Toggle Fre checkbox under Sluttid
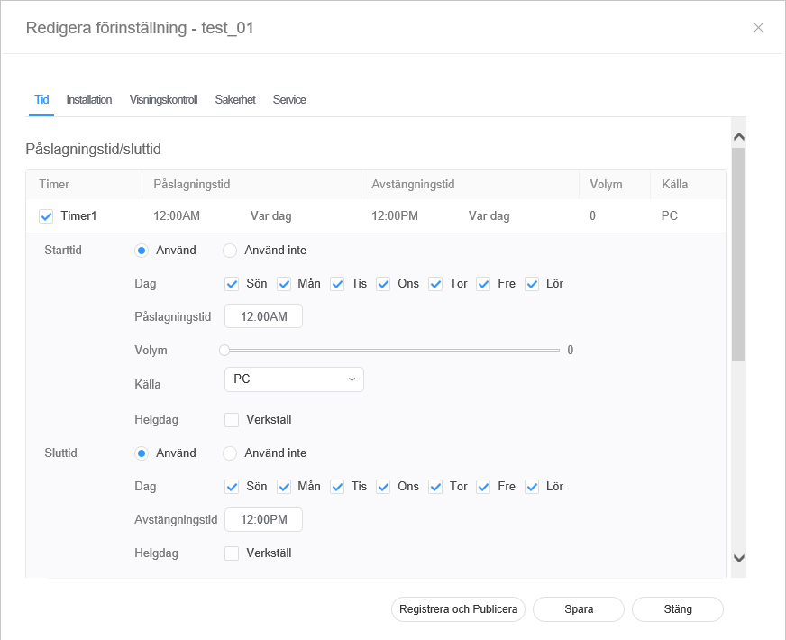This screenshot has height=640, width=786. pyautogui.click(x=483, y=487)
